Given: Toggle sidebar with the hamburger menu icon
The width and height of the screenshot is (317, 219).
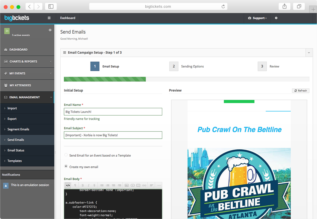Looking at the screenshot, I should click(x=49, y=18).
